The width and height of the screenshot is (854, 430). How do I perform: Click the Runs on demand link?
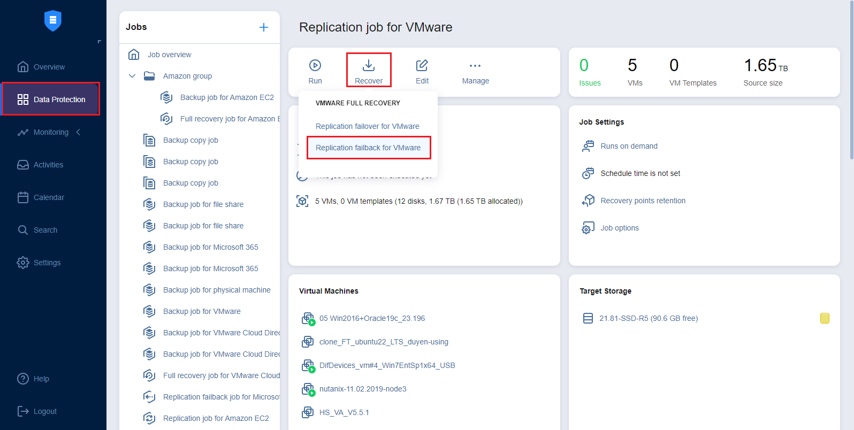pos(629,146)
